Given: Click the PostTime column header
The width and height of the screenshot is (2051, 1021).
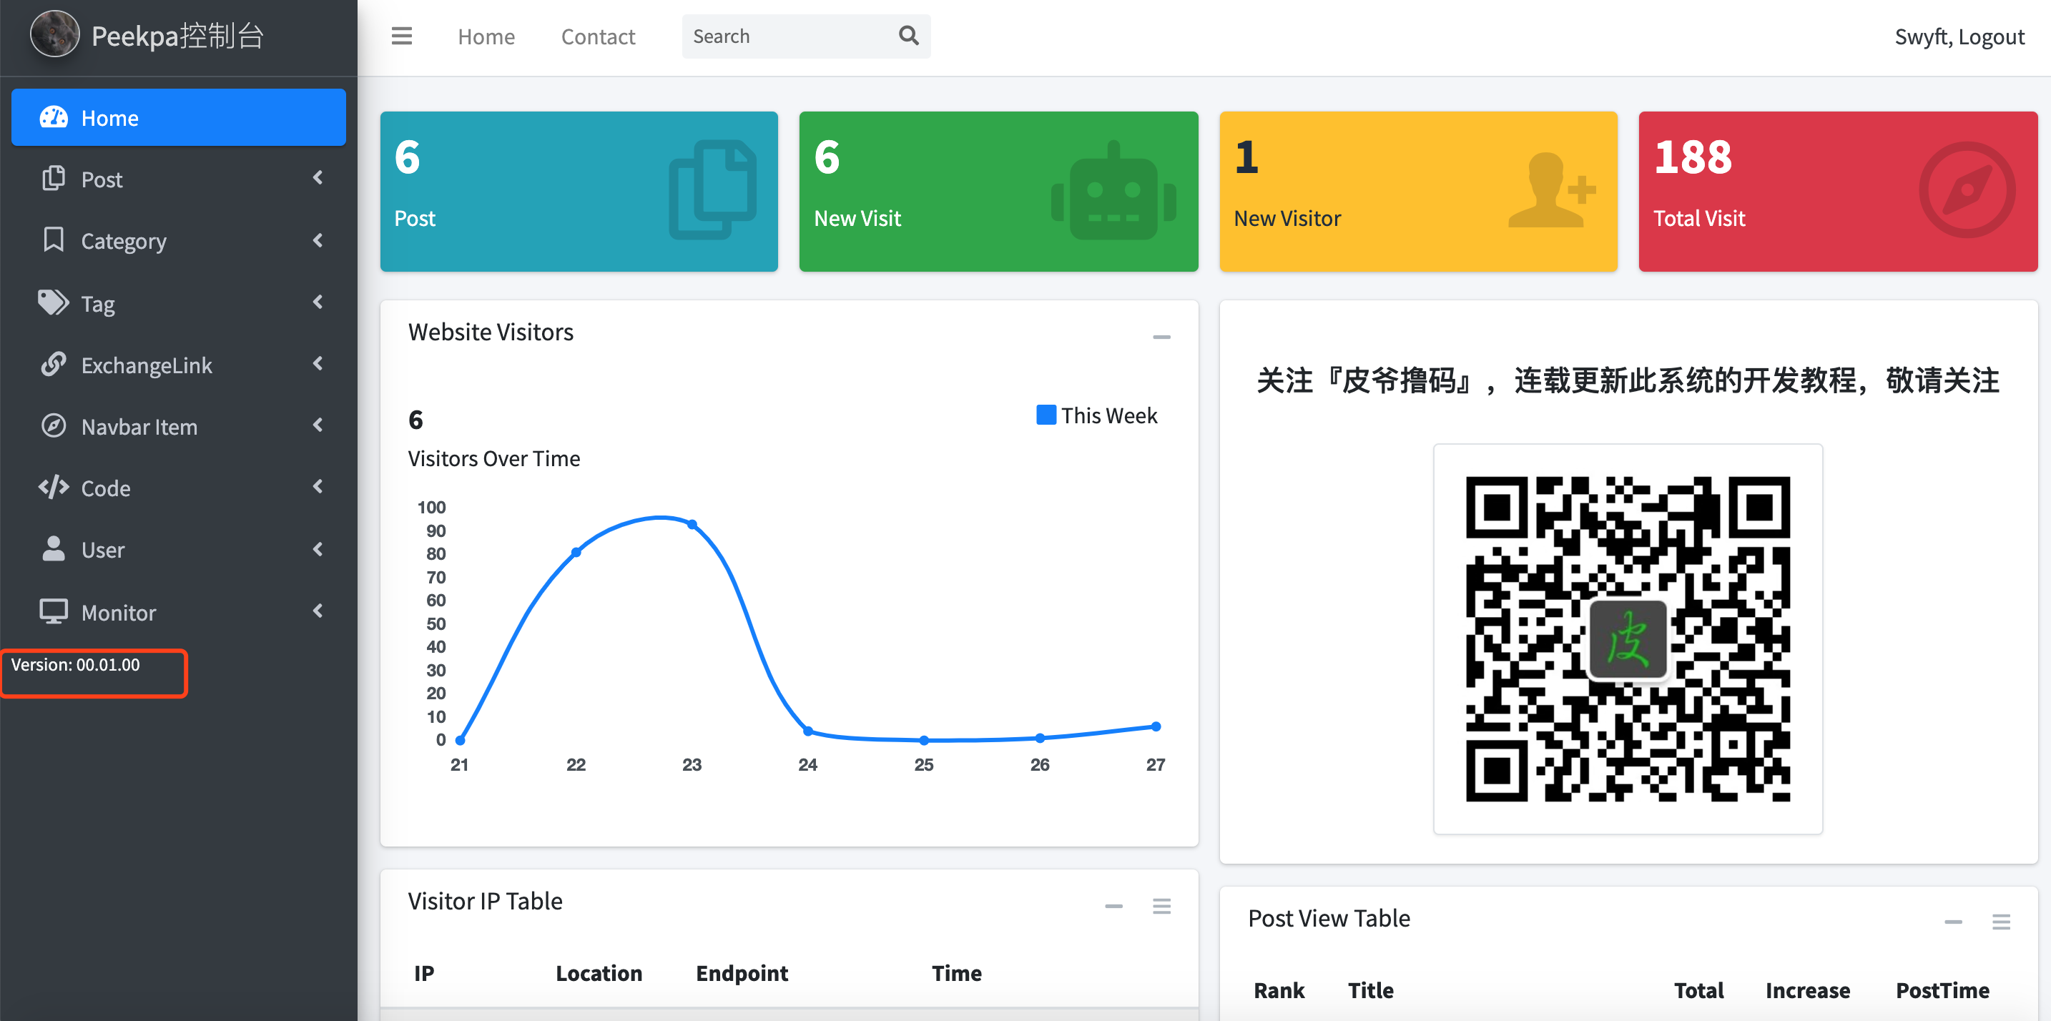Looking at the screenshot, I should point(1943,990).
